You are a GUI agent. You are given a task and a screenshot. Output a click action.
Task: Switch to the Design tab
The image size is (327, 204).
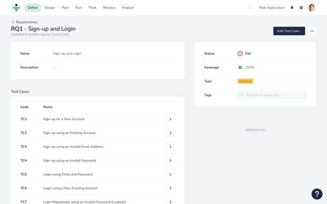click(50, 8)
